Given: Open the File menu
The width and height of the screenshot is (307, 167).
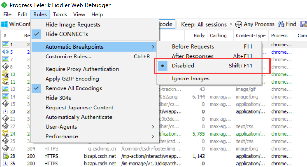Looking at the screenshot, I should (7, 14).
